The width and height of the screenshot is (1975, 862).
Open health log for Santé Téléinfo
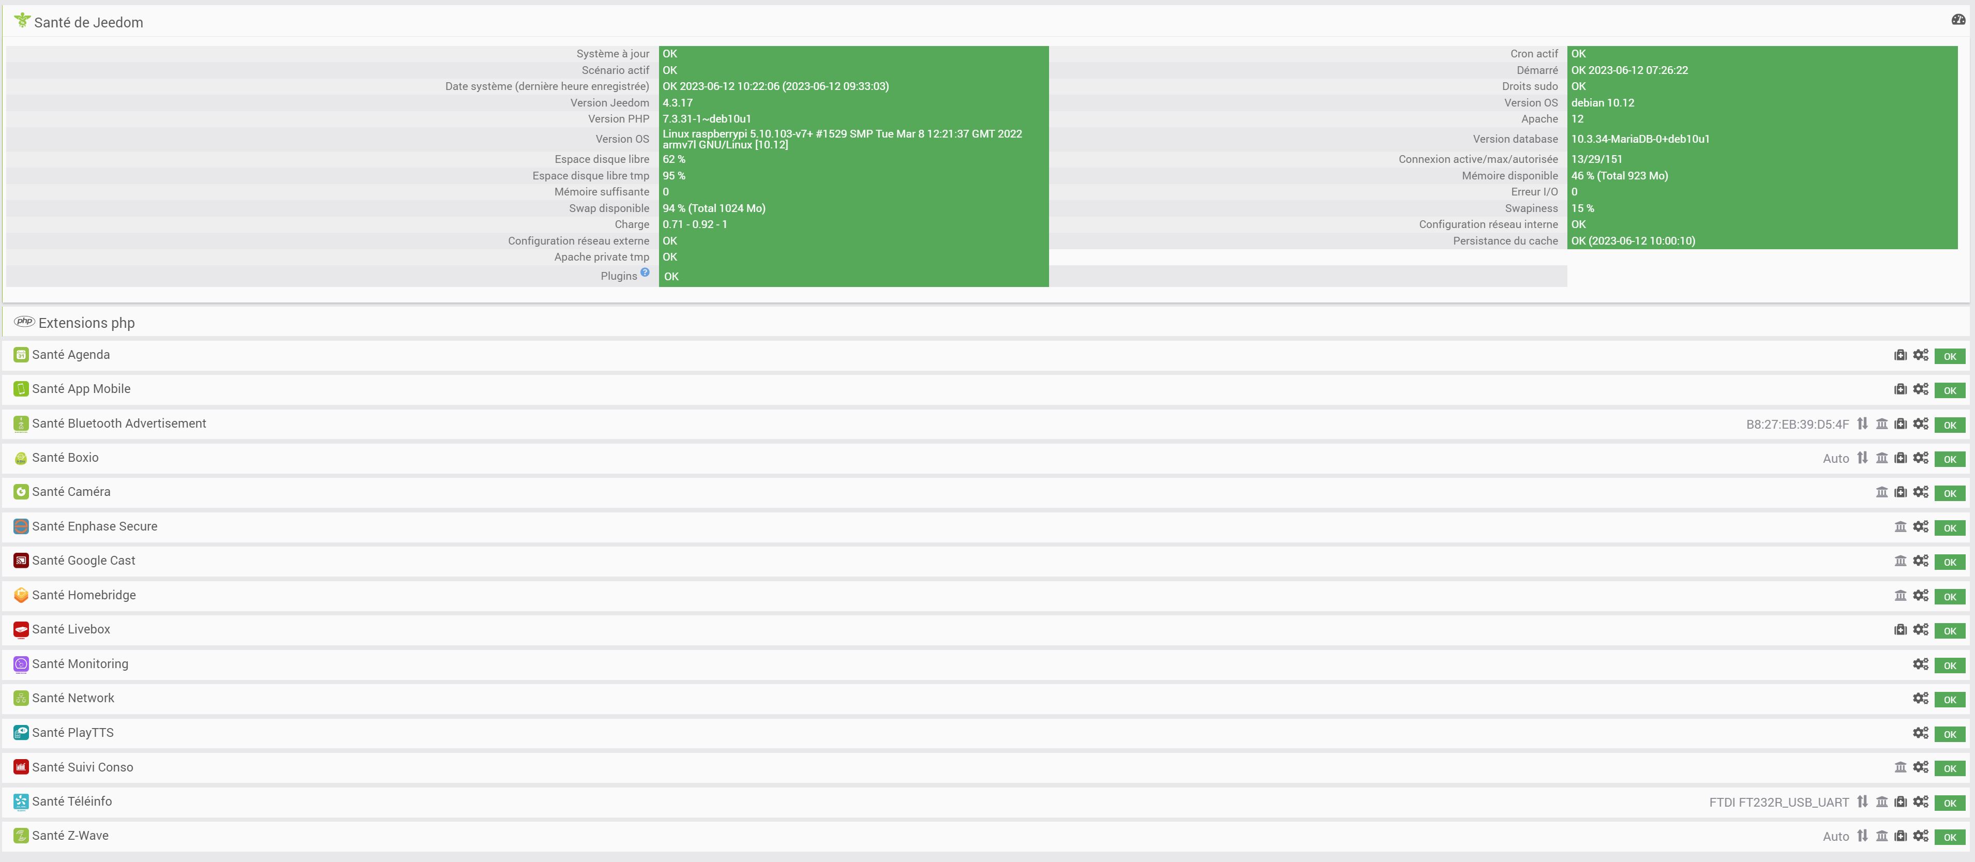(x=1901, y=802)
